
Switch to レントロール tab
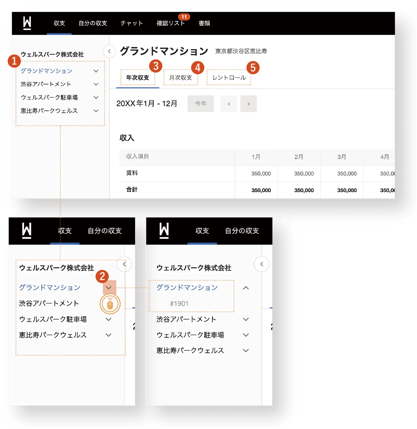(229, 78)
